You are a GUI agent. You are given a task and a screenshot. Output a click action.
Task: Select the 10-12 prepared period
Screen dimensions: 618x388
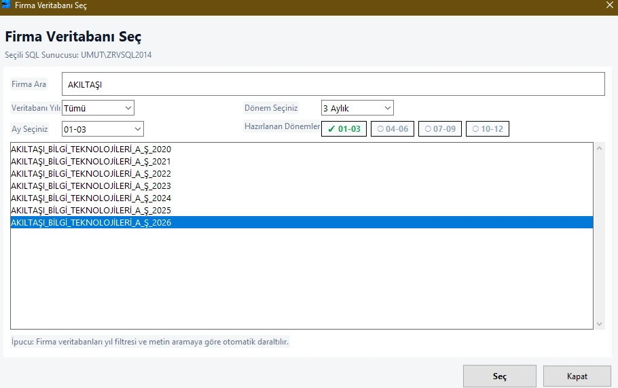[487, 129]
